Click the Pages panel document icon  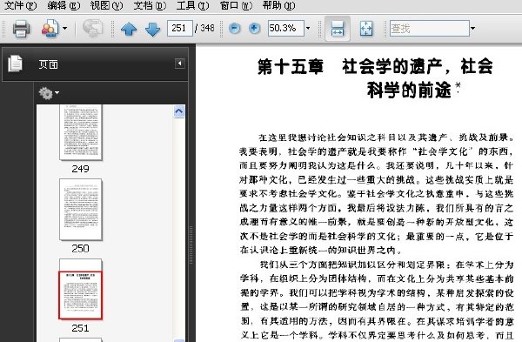[x=16, y=64]
